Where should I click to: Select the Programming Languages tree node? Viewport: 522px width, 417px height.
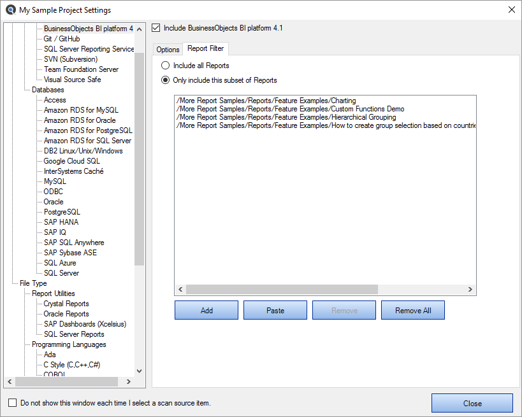click(x=69, y=344)
